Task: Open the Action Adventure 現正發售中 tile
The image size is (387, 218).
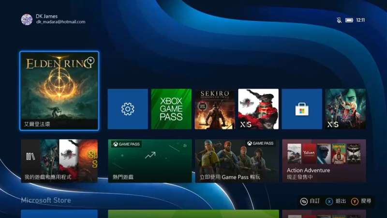Action: (x=324, y=161)
